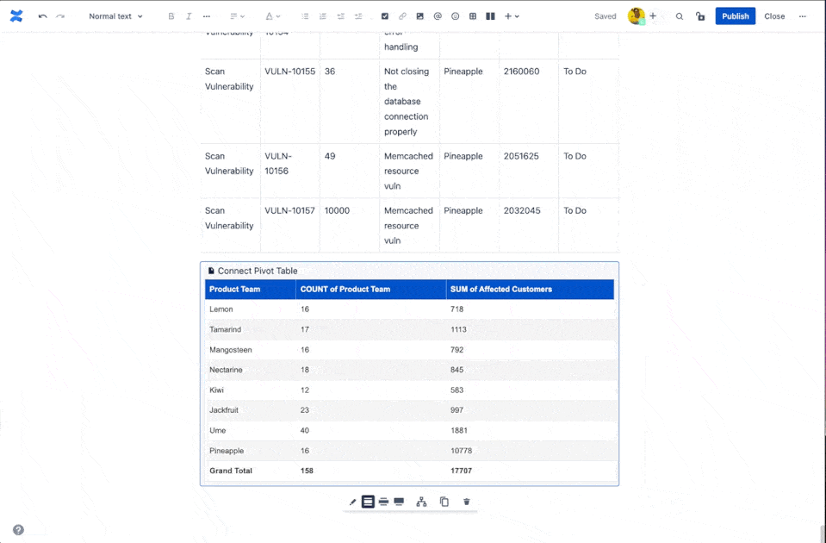Toggle bold formatting
Viewport: 826px width, 543px height.
(x=171, y=16)
